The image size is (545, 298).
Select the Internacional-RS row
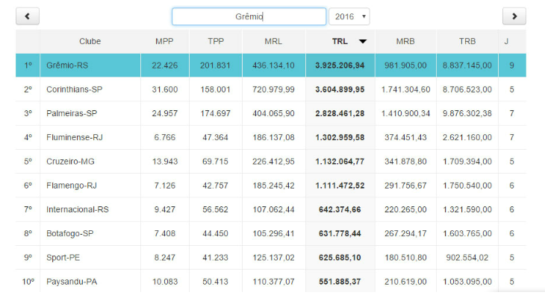77,209
